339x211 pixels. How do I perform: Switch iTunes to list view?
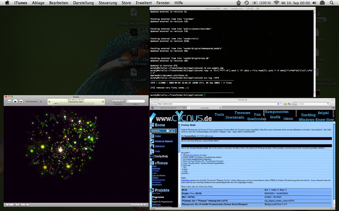(114, 101)
